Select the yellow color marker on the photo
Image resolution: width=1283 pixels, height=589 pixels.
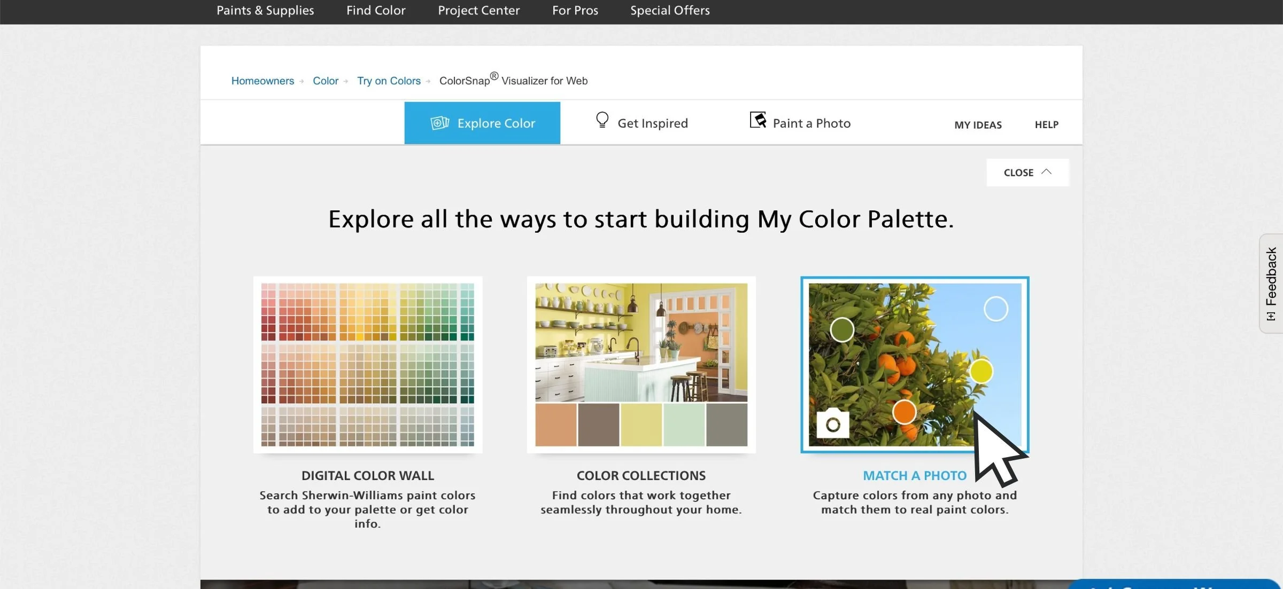(983, 372)
